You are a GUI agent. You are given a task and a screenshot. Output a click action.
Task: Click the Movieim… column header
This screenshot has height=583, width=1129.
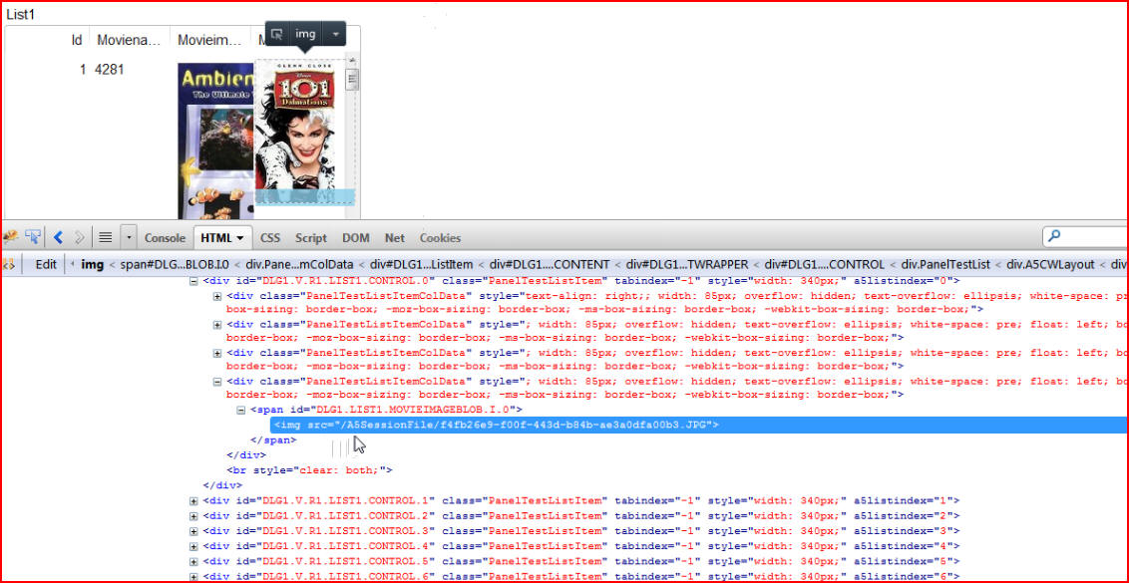tap(209, 40)
